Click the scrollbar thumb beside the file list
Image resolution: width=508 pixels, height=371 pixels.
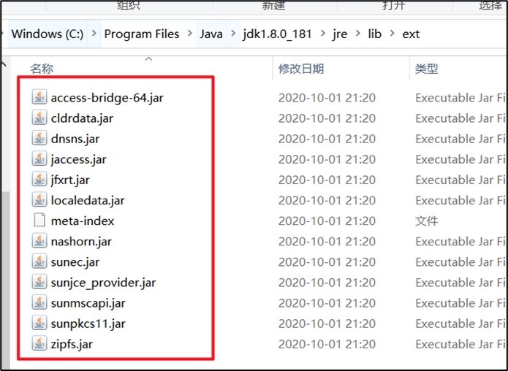(x=5, y=279)
